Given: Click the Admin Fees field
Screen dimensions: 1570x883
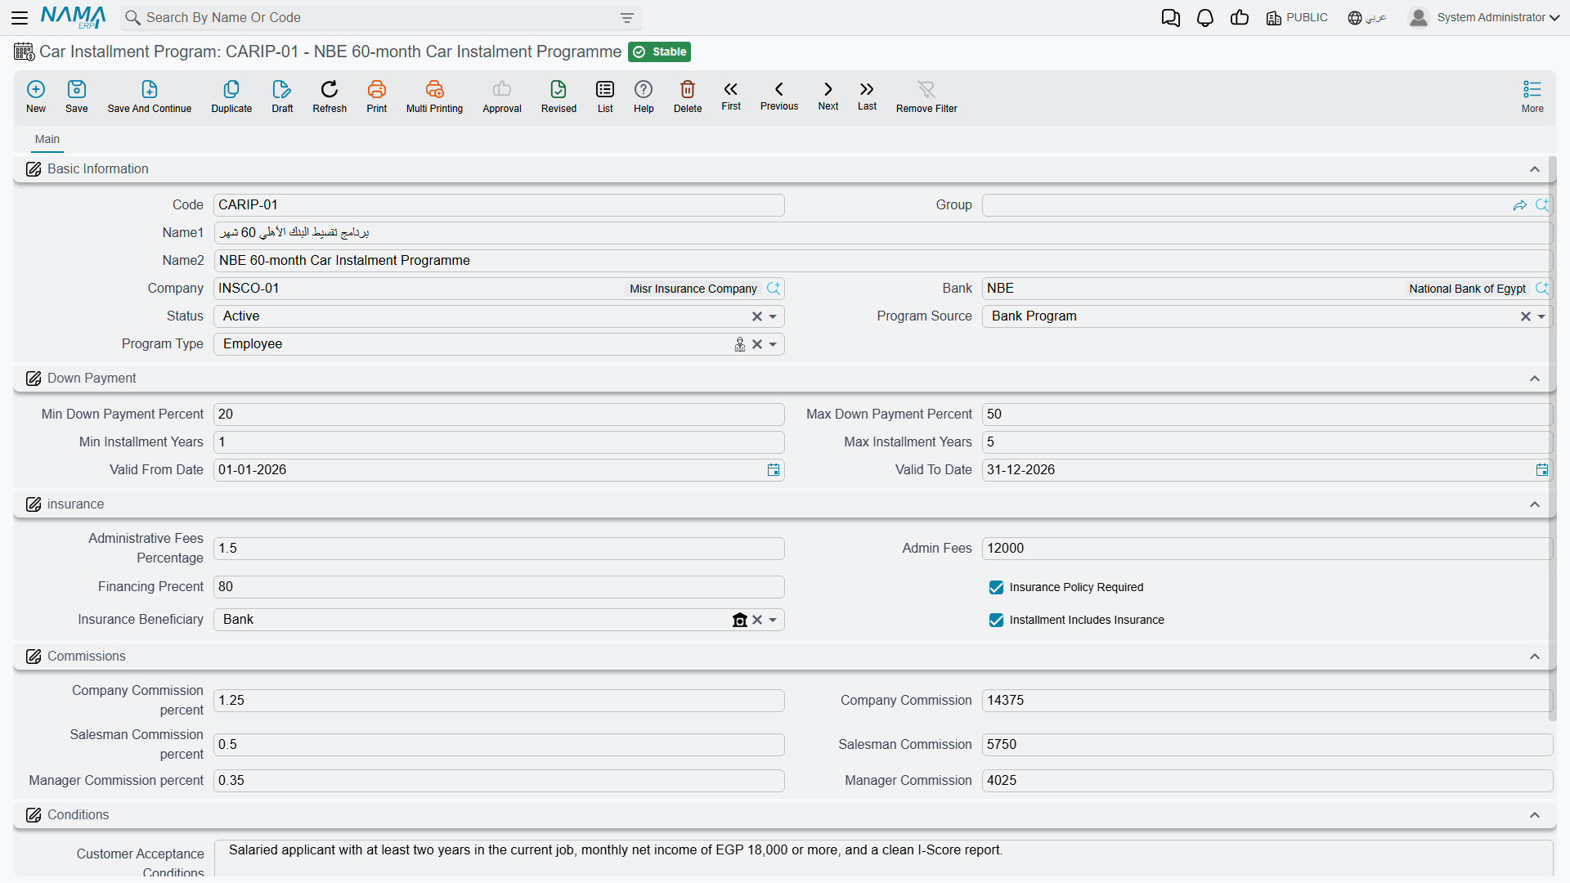Looking at the screenshot, I should point(1267,549).
